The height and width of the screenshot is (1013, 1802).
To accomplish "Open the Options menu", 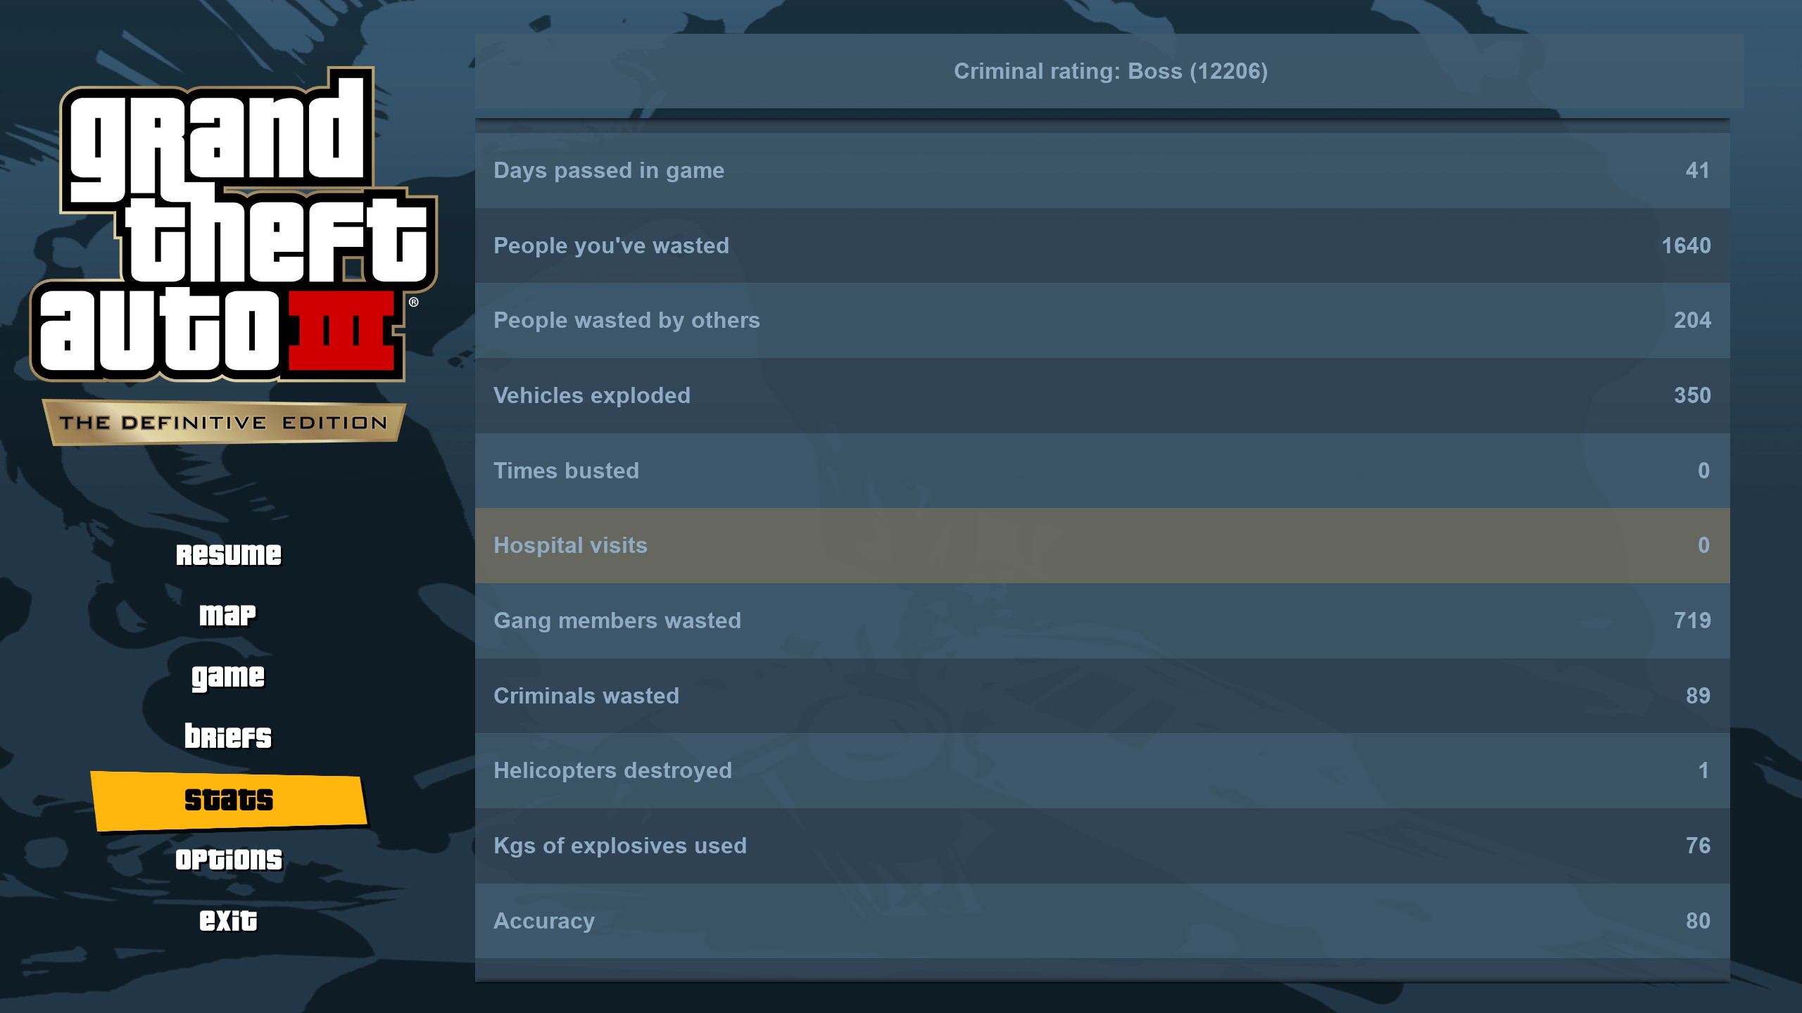I will point(229,860).
